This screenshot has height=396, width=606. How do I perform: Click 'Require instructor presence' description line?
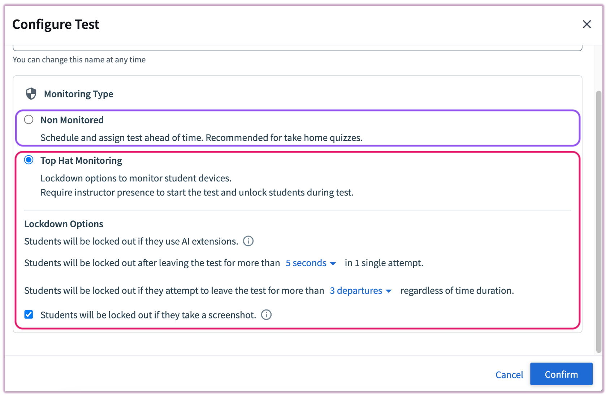[197, 193]
